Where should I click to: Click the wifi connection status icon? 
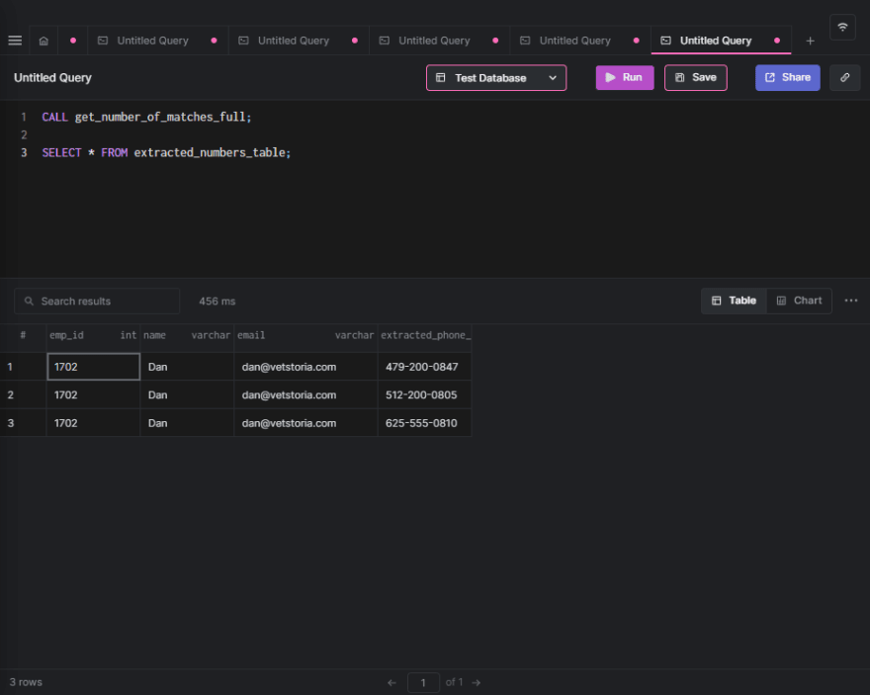pyautogui.click(x=842, y=27)
